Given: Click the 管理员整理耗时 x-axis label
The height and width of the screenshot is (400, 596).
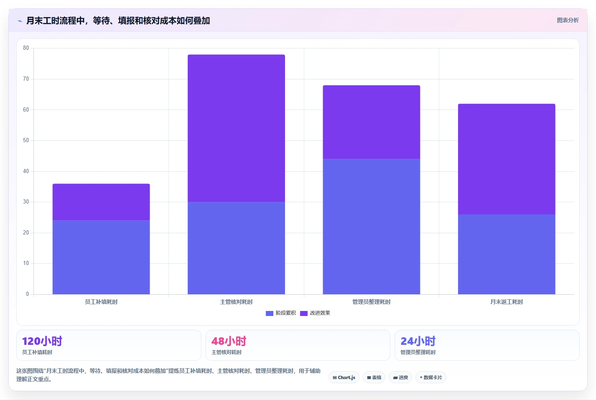Looking at the screenshot, I should 372,302.
